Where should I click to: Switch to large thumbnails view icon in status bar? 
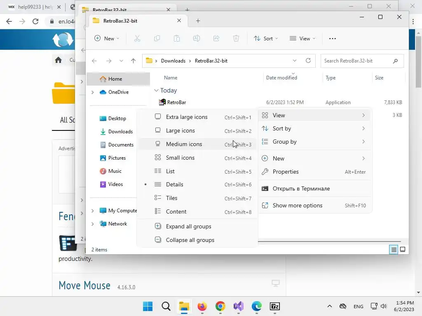(403, 250)
